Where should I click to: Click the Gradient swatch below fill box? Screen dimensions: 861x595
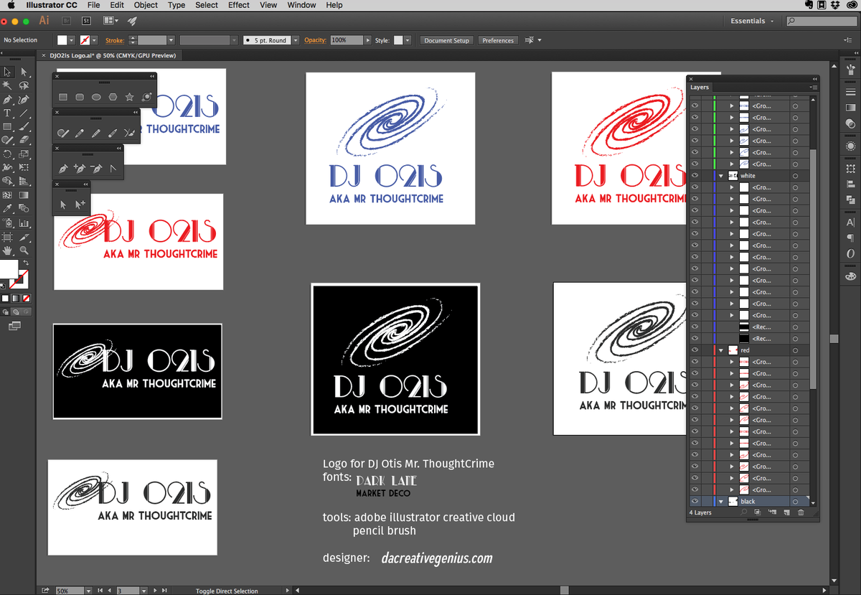(x=16, y=298)
